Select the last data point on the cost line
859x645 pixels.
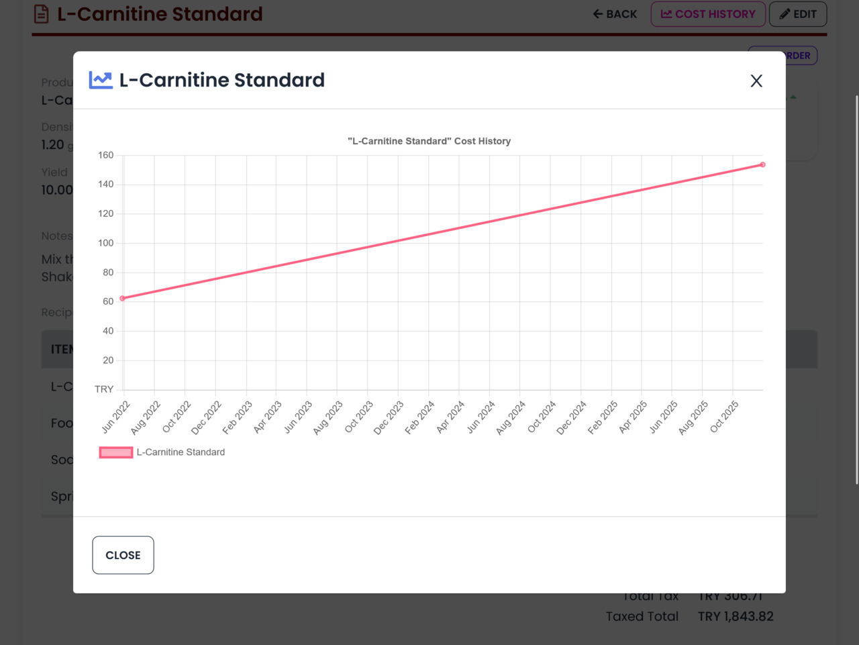point(762,164)
